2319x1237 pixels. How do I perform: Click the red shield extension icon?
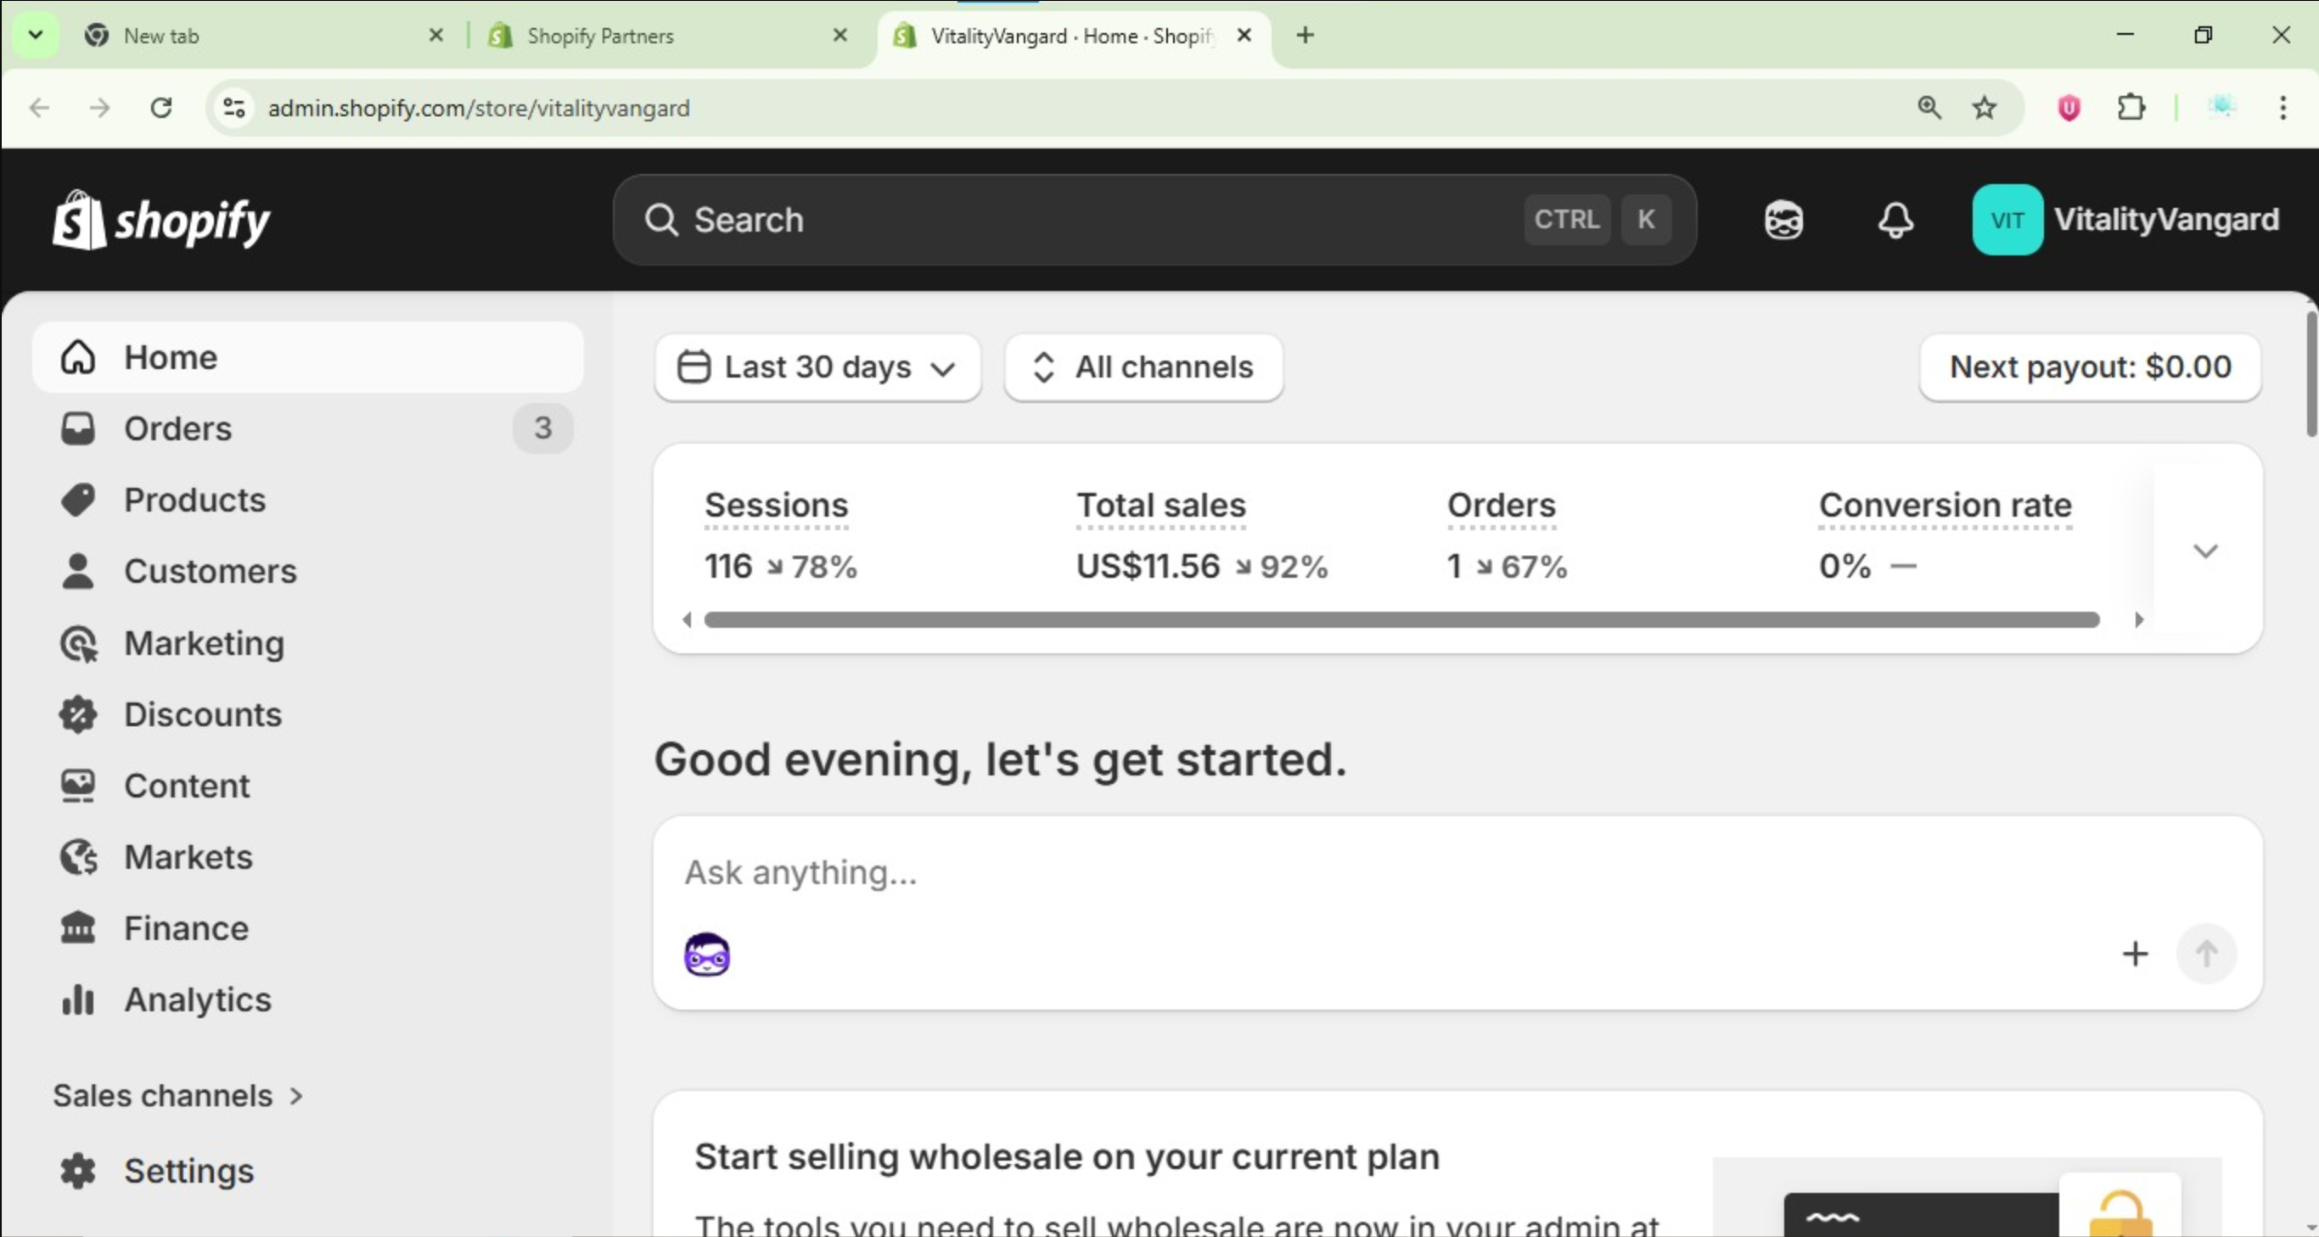(x=2069, y=108)
